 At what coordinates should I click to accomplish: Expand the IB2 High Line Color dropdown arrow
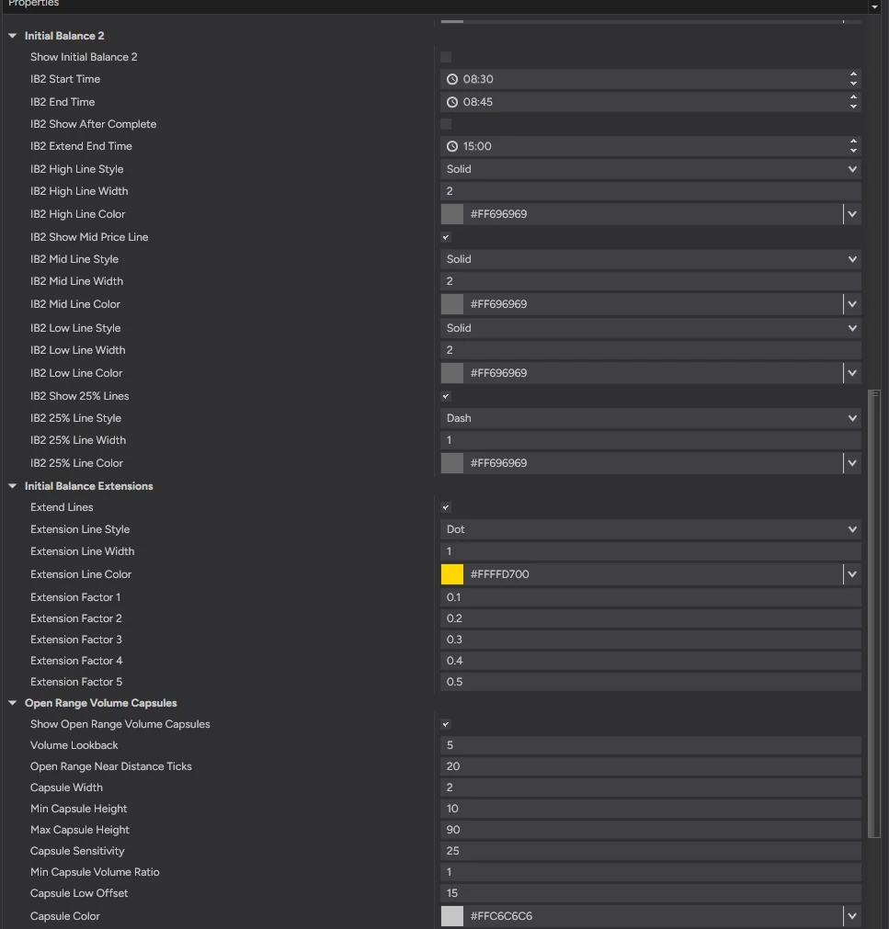(852, 214)
